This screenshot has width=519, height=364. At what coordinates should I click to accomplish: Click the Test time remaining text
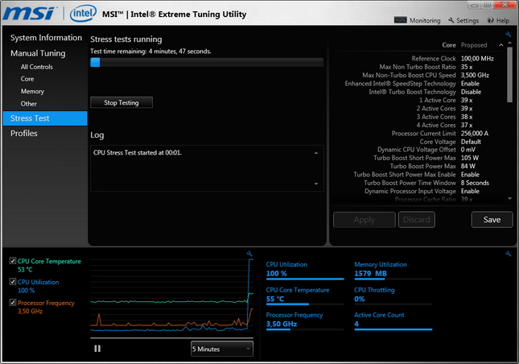point(150,52)
